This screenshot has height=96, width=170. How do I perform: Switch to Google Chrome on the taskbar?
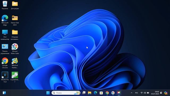(107, 93)
